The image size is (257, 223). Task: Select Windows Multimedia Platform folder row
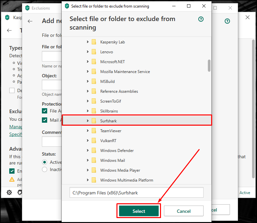click(137, 180)
